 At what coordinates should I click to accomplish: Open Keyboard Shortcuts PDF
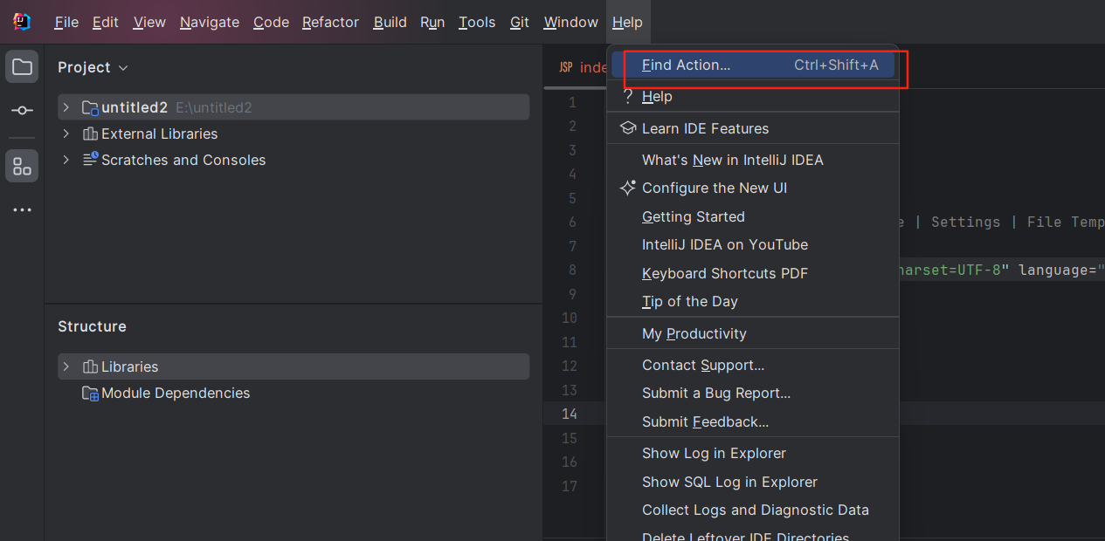click(x=753, y=273)
